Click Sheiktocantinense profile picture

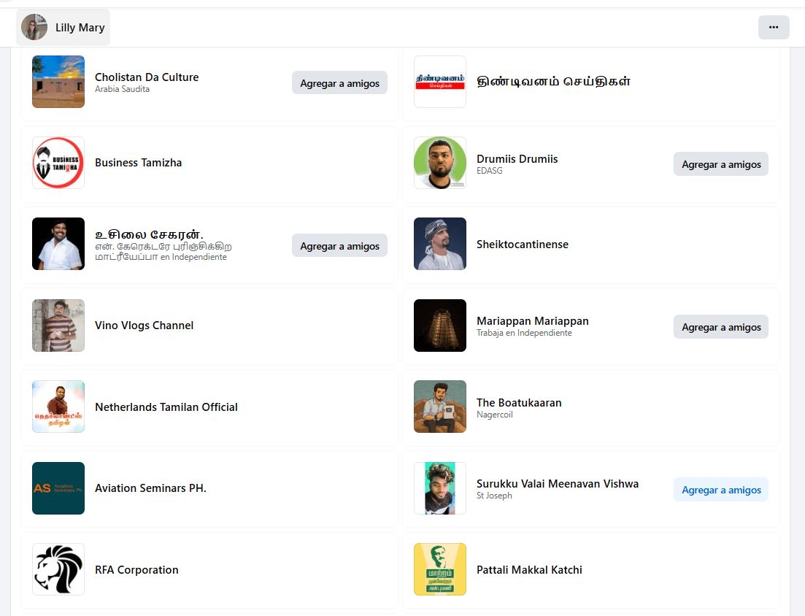point(440,244)
